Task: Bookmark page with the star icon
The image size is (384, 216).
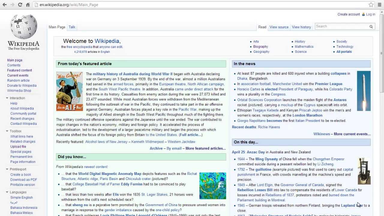Action: pyautogui.click(x=371, y=5)
